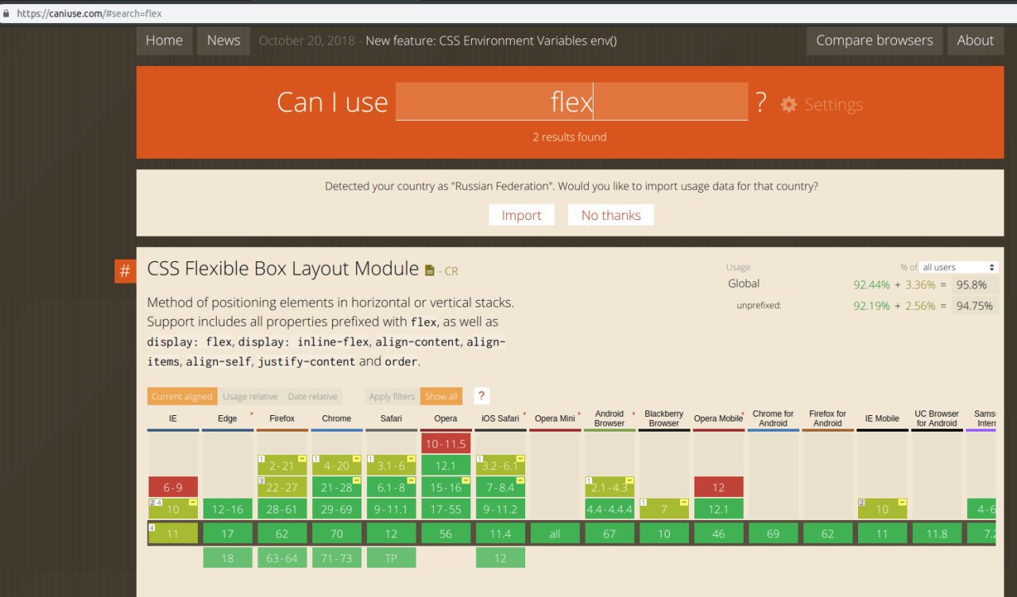
Task: Click the orange hash permalink icon
Action: [x=125, y=272]
